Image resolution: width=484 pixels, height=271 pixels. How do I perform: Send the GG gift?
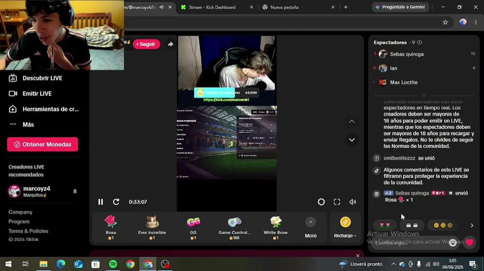193,227
